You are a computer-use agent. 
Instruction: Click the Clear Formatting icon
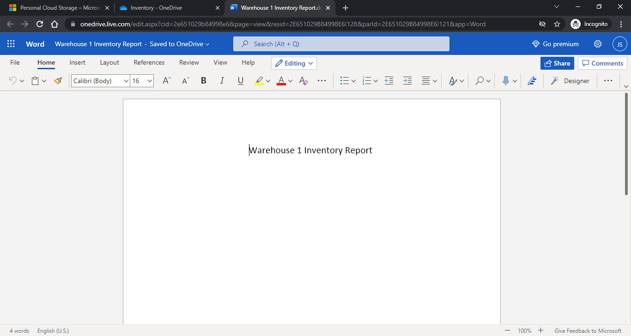[x=303, y=81]
